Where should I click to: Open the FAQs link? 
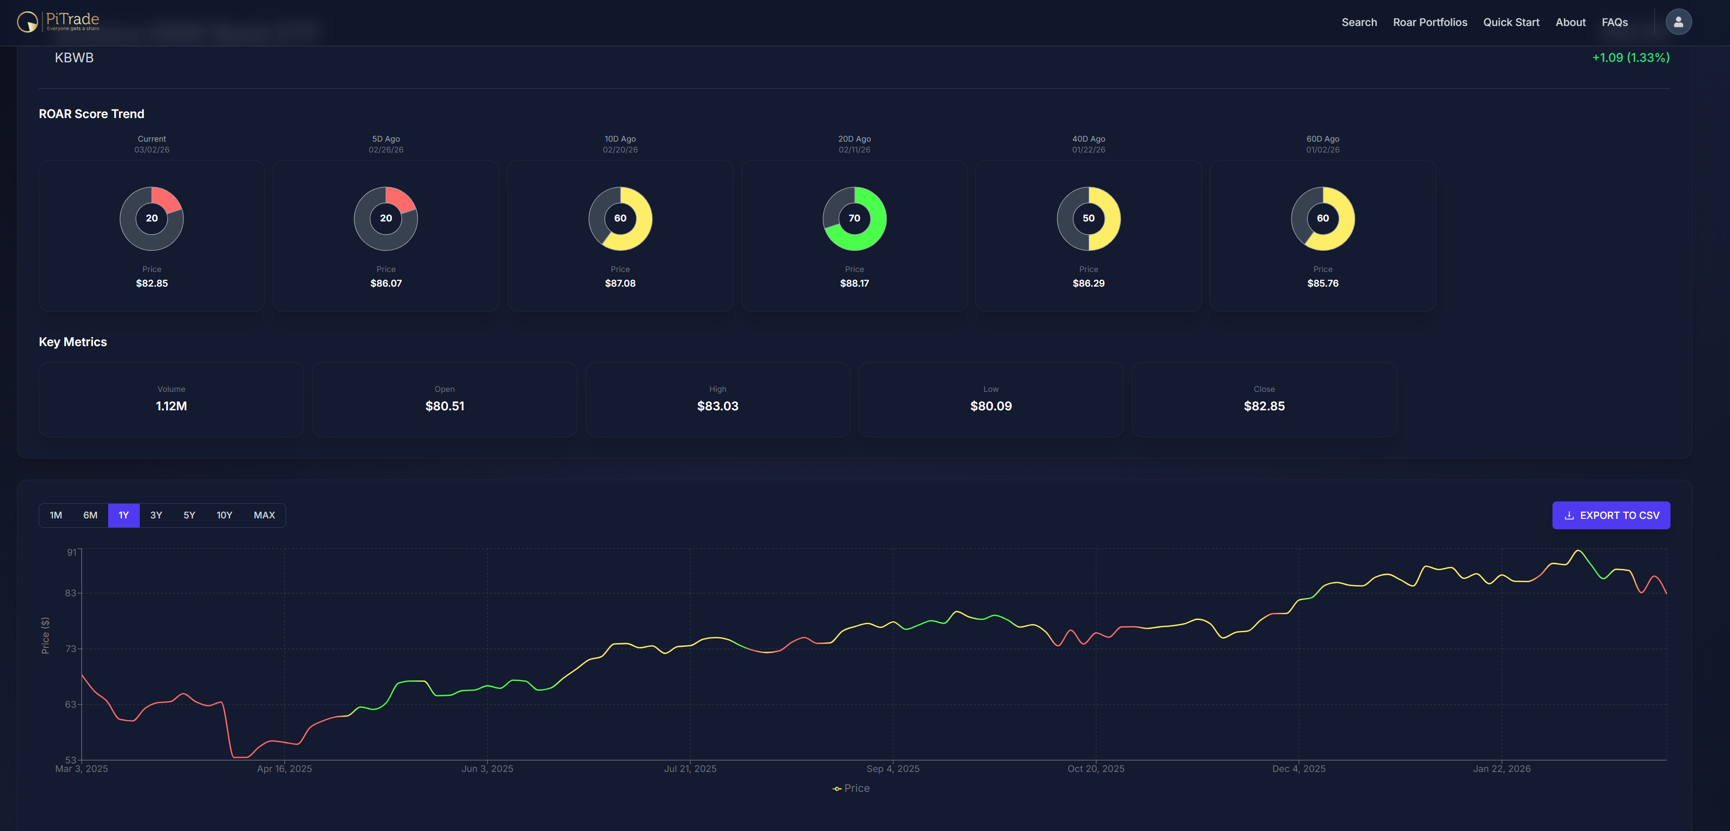[1614, 22]
